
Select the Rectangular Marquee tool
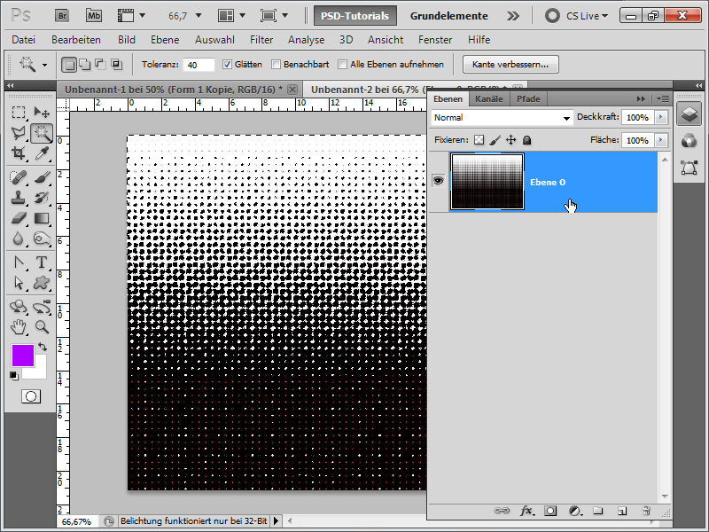pyautogui.click(x=19, y=113)
